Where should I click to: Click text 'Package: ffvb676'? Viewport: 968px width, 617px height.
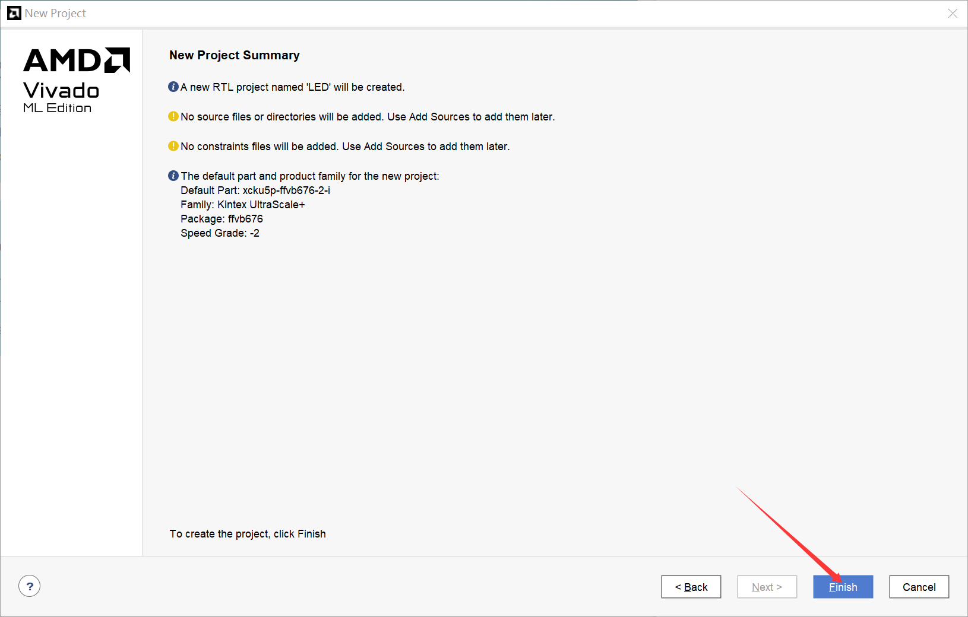(x=222, y=219)
